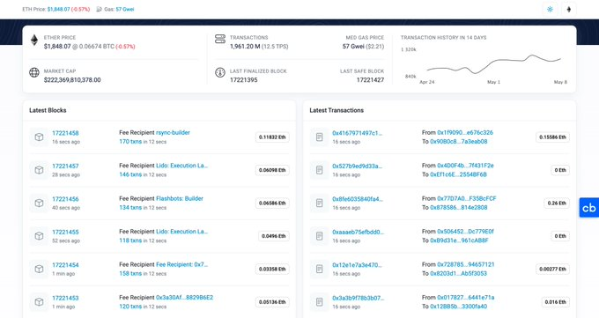View the 134 txns link
599x318 pixels.
[x=130, y=208]
